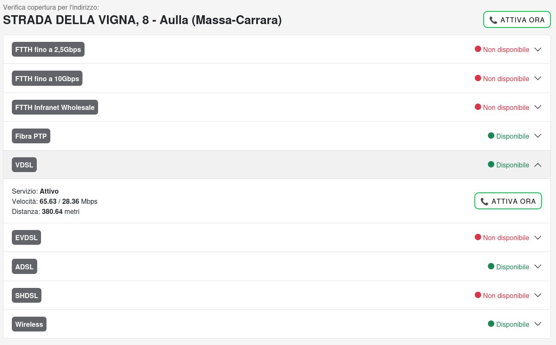Expand FTTH Infranet Wholesale row chevron

point(538,107)
